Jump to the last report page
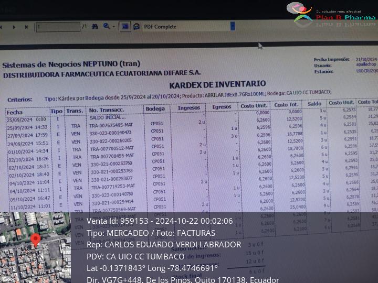Image resolution: width=378 pixels, height=283 pixels. [x=26, y=27]
